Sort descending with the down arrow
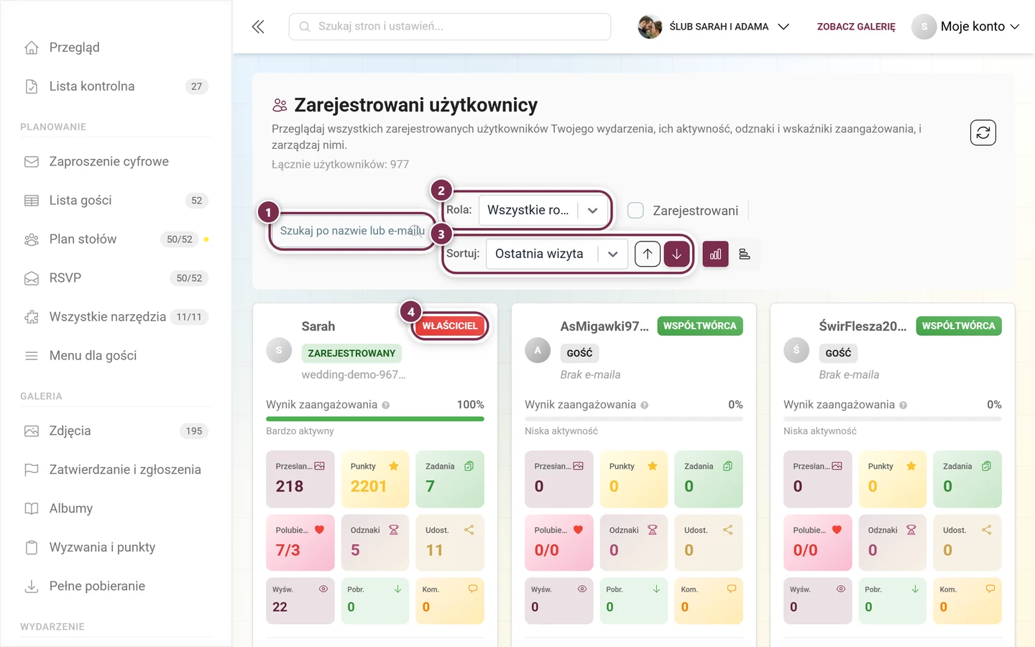This screenshot has height=647, width=1035. click(676, 254)
